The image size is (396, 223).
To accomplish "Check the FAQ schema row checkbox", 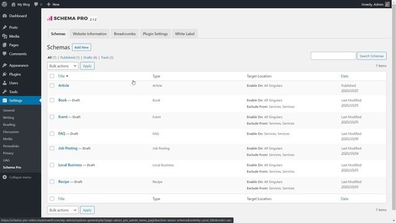I will 52,134.
